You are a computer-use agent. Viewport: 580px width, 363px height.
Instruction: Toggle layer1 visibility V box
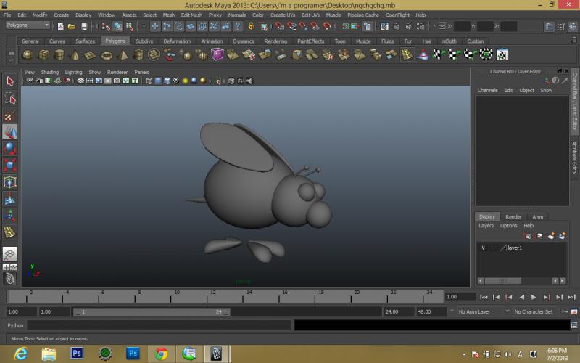(484, 248)
